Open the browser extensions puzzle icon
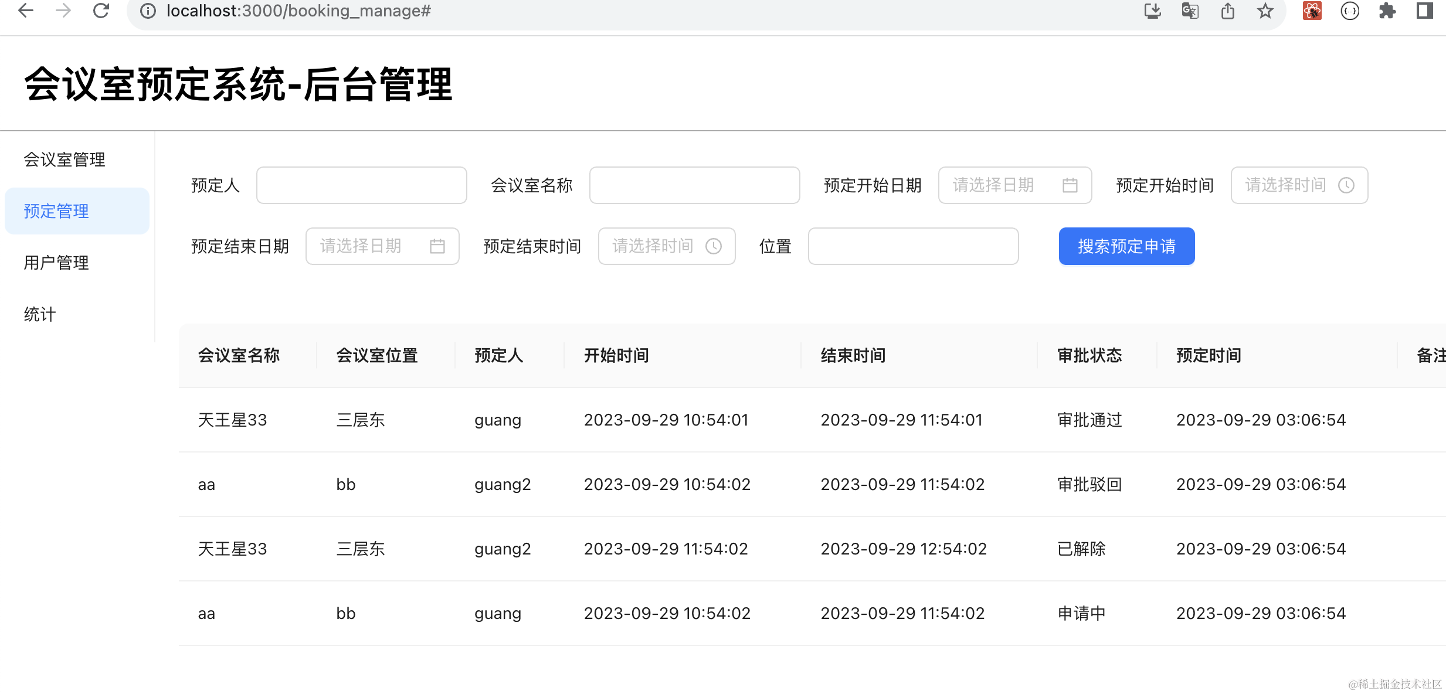Screen dimensions: 1446x694 point(1387,11)
